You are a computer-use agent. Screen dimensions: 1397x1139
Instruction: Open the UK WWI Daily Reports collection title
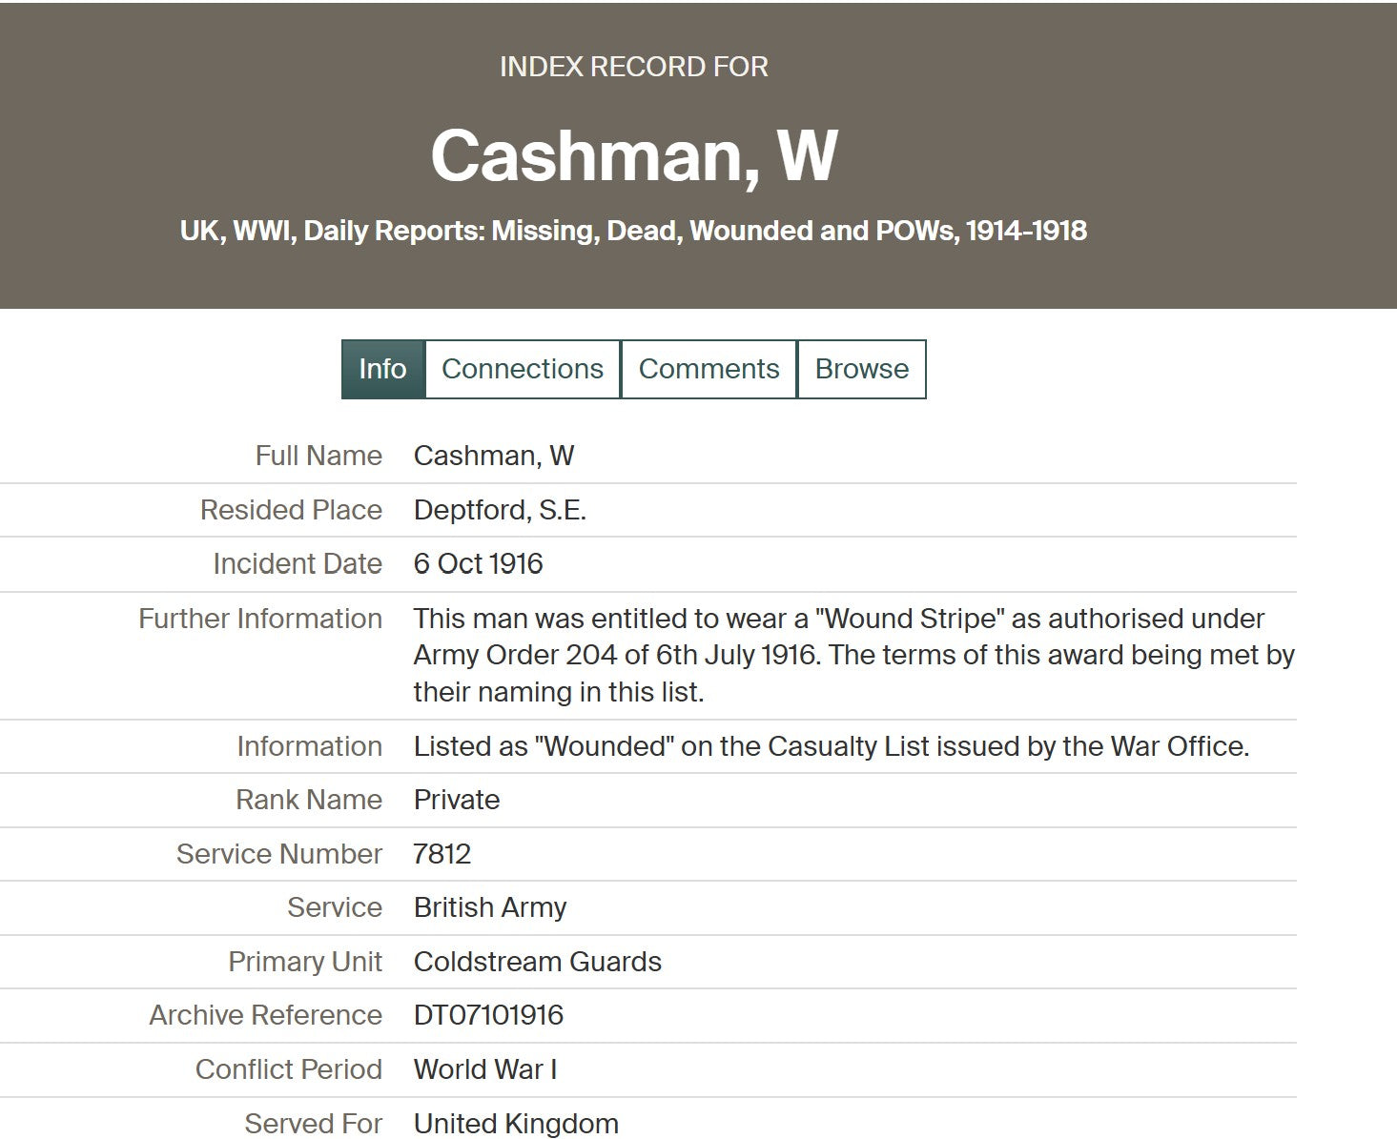click(633, 231)
